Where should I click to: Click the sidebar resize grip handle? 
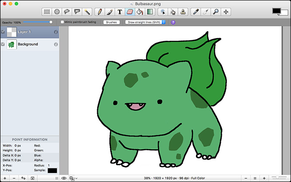coord(57,178)
